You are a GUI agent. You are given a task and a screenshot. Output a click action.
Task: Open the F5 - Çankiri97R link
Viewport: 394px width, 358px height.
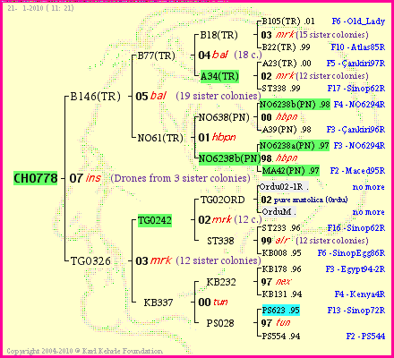pos(355,64)
